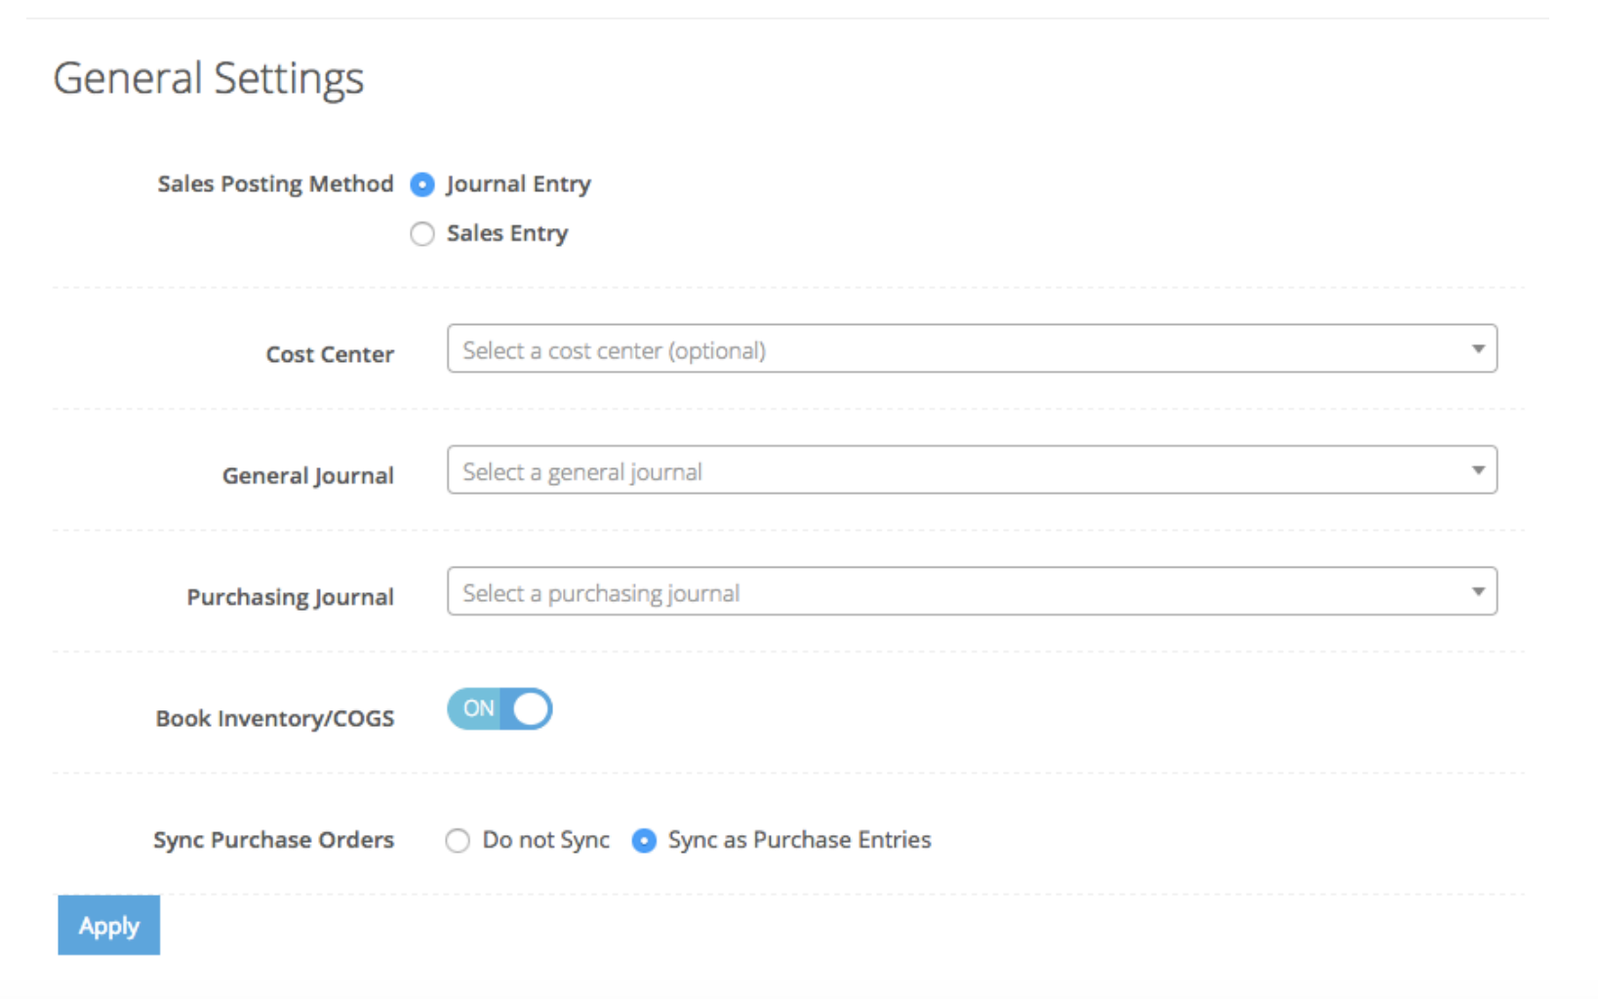
Task: Click the Cost Center label
Action: pos(330,354)
